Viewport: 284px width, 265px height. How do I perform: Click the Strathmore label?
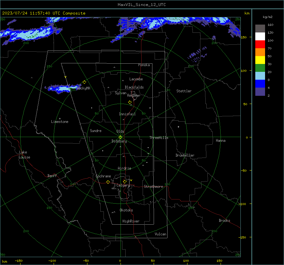(153, 187)
